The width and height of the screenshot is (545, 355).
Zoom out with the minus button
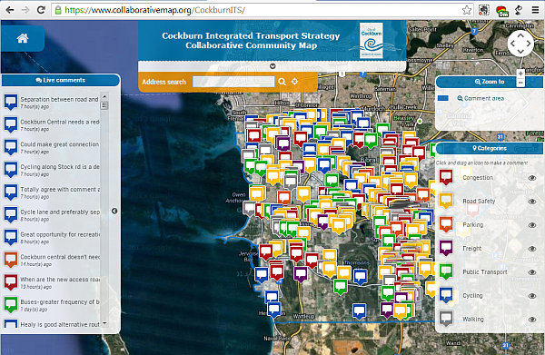[520, 83]
